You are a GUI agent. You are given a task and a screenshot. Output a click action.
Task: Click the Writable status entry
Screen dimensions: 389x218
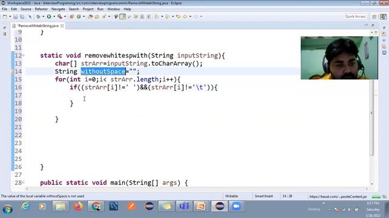pos(232,196)
